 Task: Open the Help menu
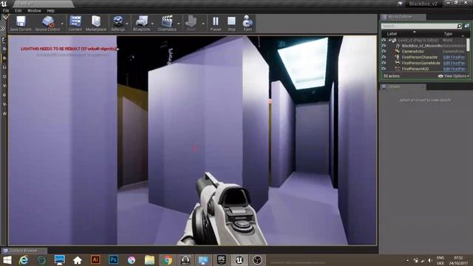tap(50, 10)
